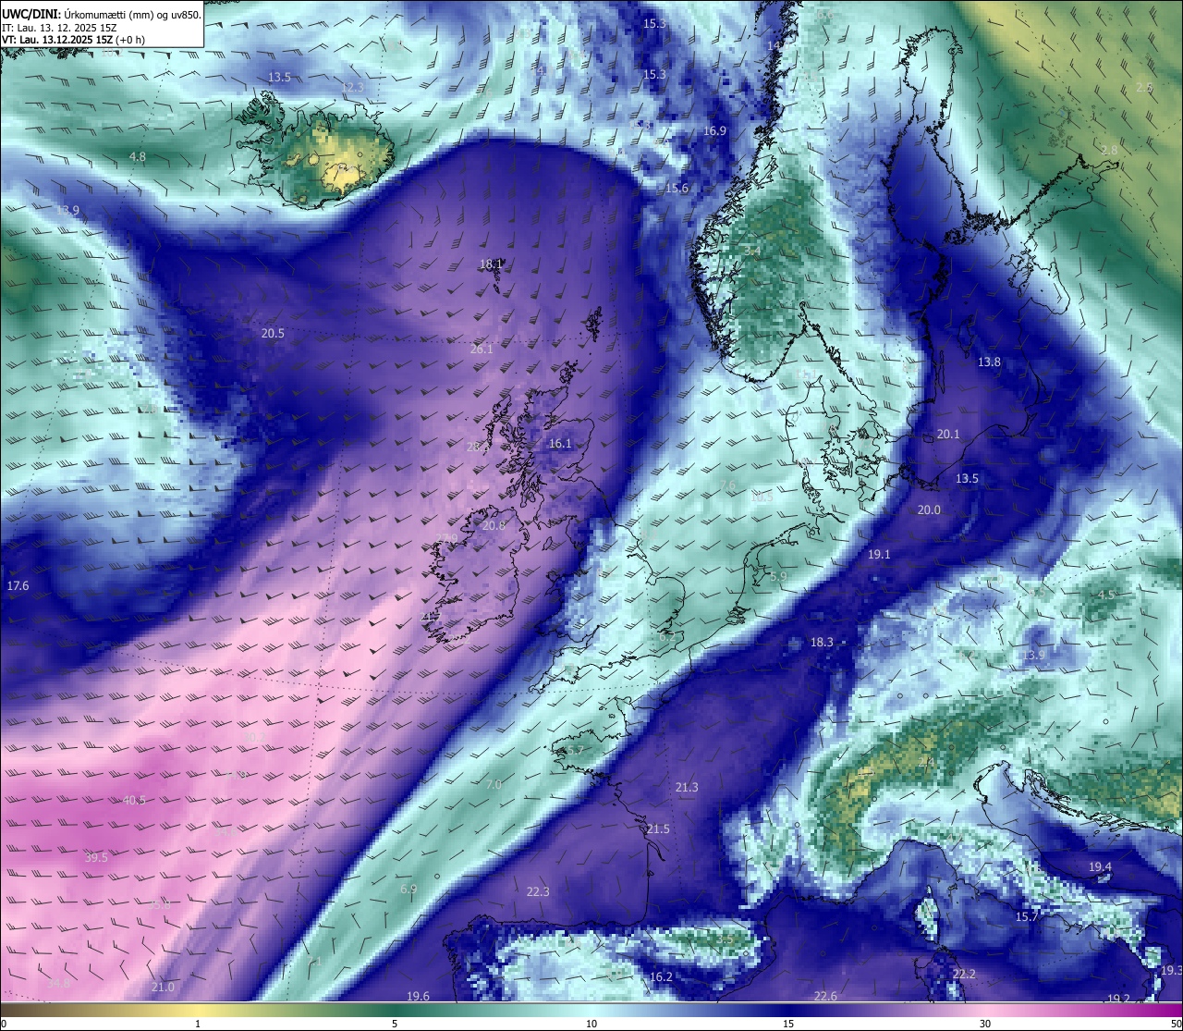Click the 21.3 value label
This screenshot has height=1031, width=1183.
(687, 788)
